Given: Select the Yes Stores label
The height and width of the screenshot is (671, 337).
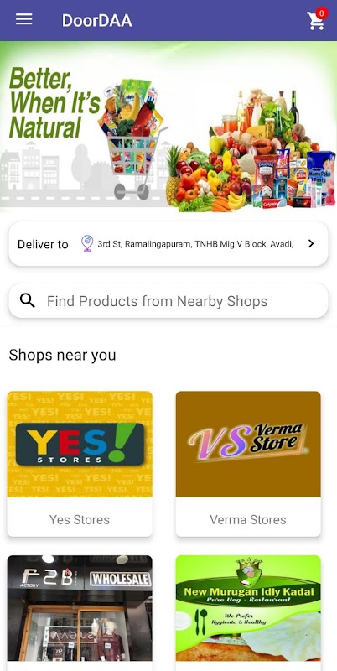Looking at the screenshot, I should coord(80,519).
